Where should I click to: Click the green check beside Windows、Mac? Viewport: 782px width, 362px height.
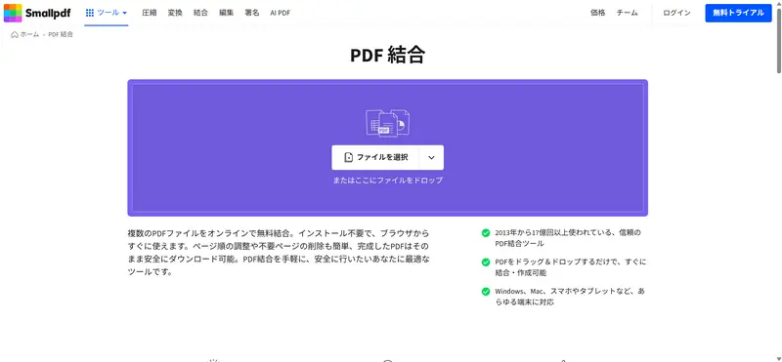pos(485,292)
